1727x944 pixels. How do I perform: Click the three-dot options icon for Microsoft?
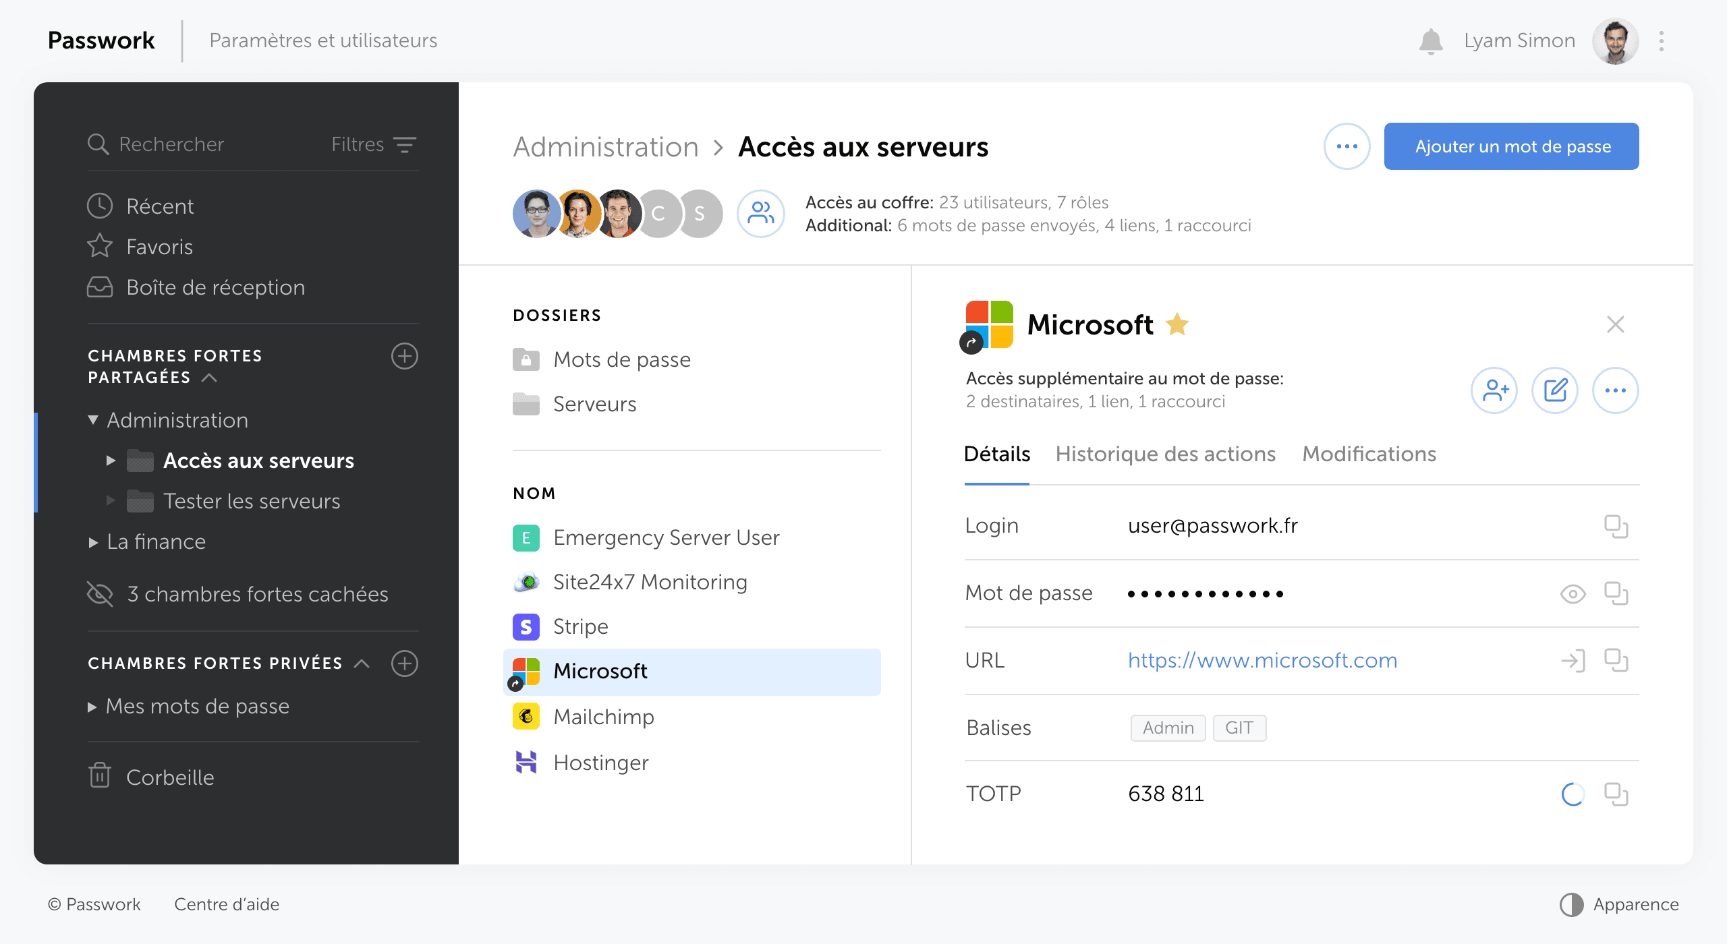click(x=1616, y=388)
